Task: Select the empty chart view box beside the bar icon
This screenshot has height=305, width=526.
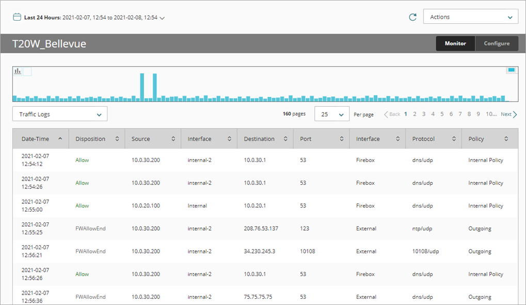Action: point(27,70)
